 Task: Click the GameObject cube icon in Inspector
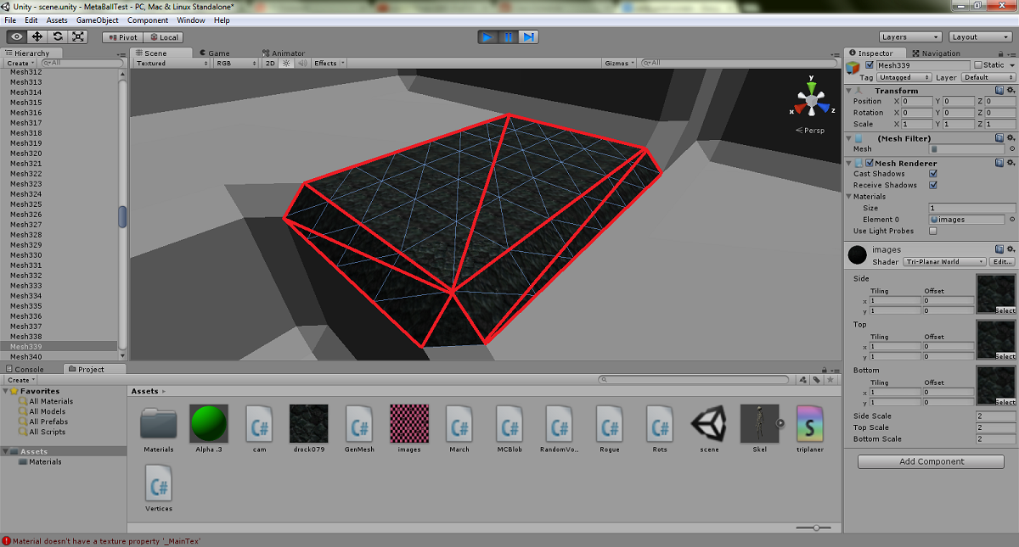(853, 69)
